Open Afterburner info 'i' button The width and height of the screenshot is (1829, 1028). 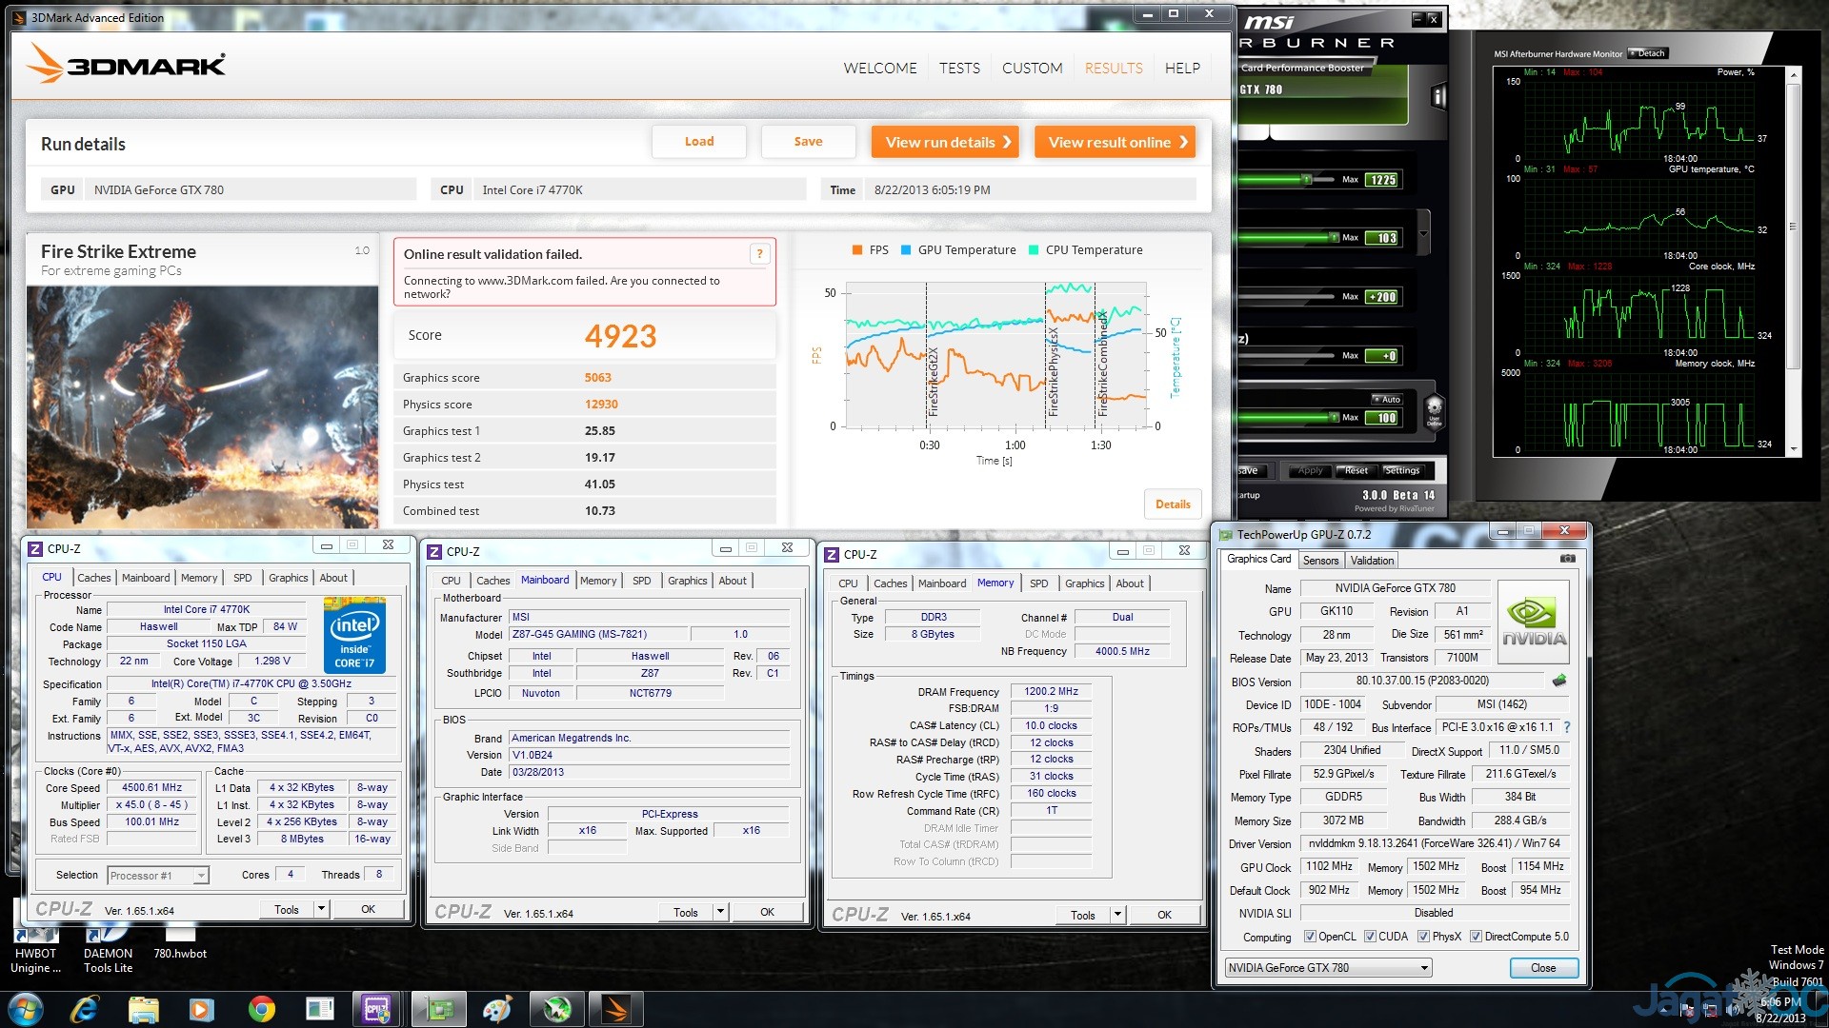(x=1438, y=95)
